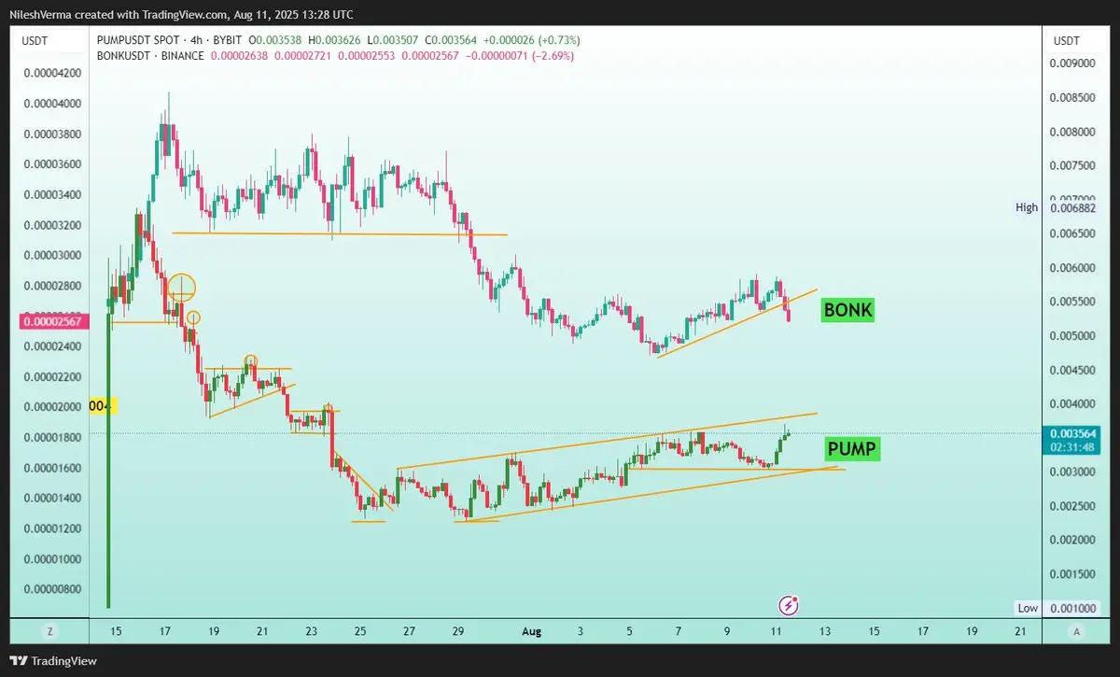
Task: Click the High label on the right axis
Action: coord(1027,207)
